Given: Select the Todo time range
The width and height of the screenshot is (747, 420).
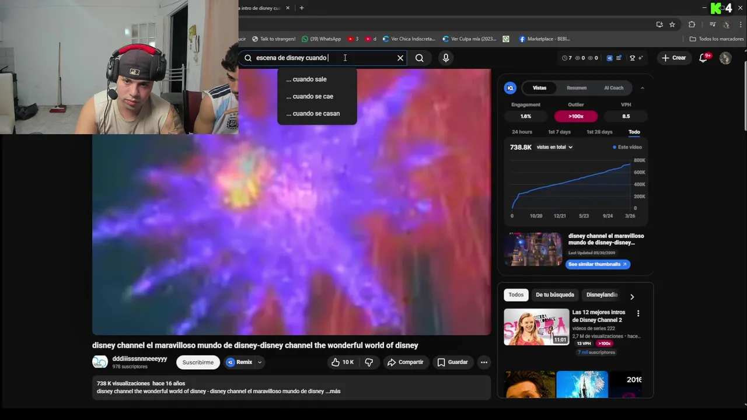Looking at the screenshot, I should tap(634, 132).
